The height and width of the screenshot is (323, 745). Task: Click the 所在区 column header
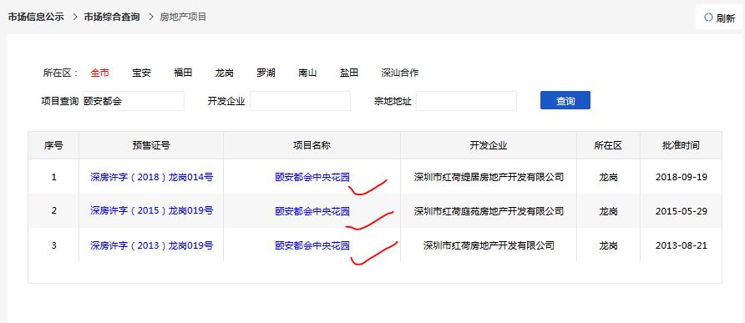(x=608, y=145)
